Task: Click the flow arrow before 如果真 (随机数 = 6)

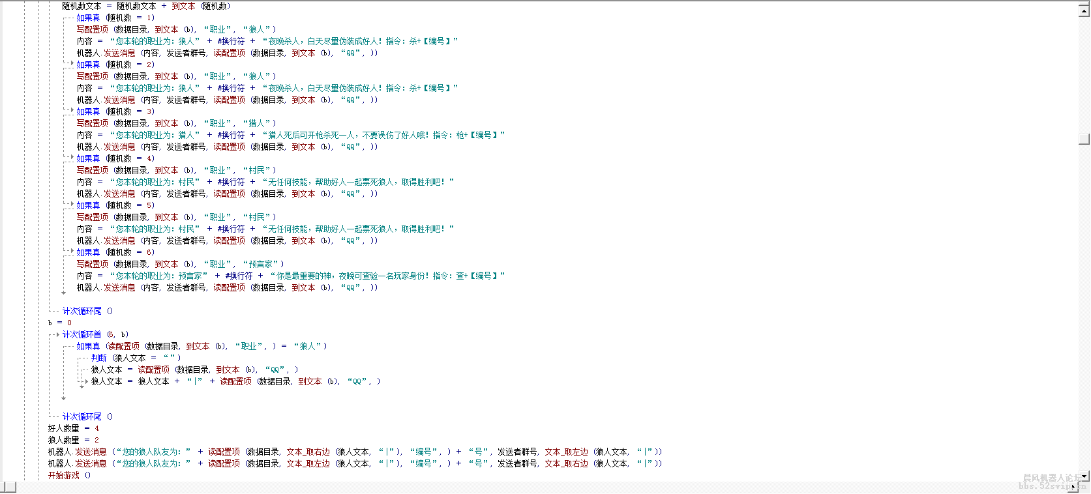Action: pos(71,252)
